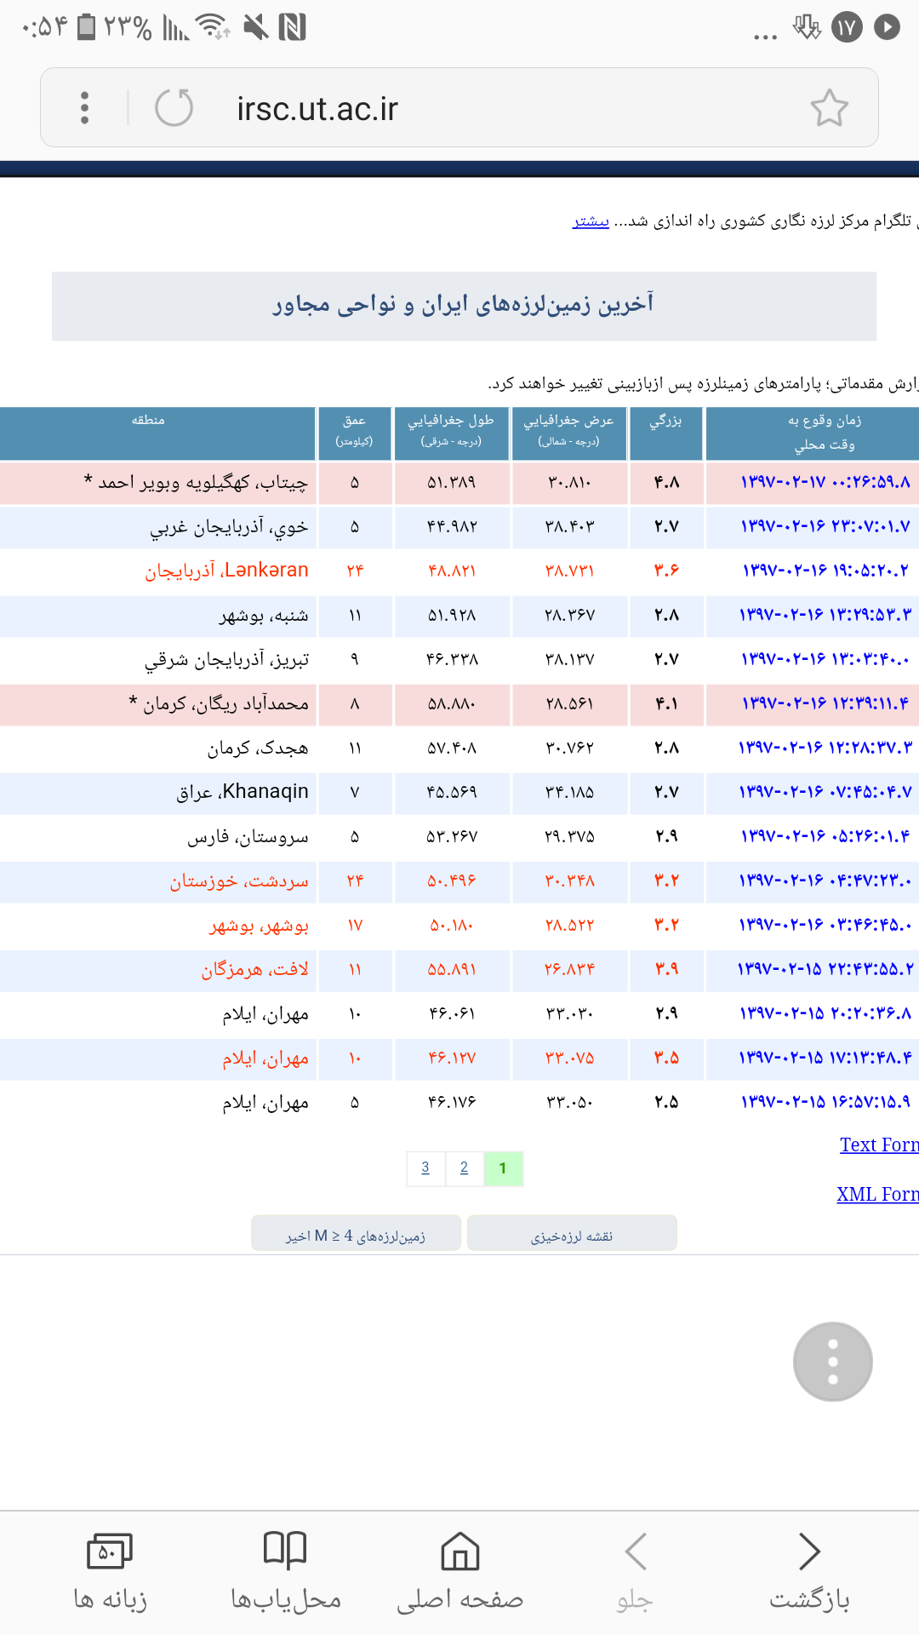Open earthquake event at 17:13:48.4
Viewport: 919px width, 1635px height.
825,1058
